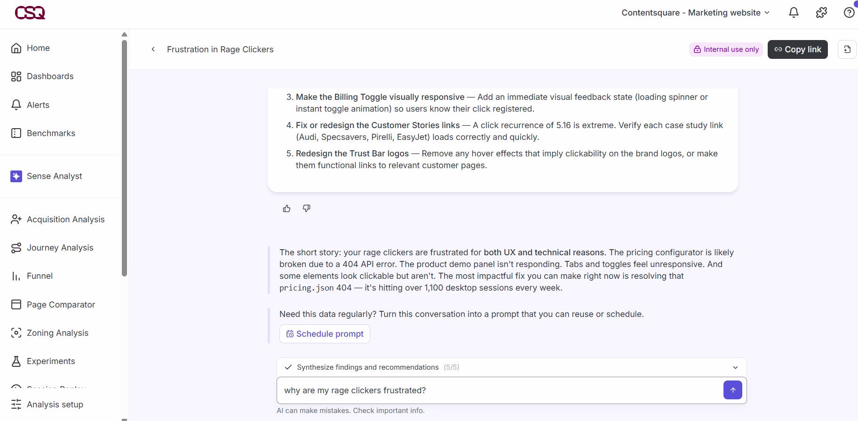Screen dimensions: 858x421
Task: Click the Experiments flask icon
Action: [16, 361]
